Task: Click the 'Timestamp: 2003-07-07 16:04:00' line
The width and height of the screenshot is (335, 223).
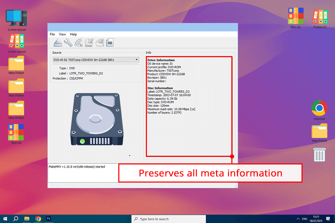Action: click(x=169, y=95)
